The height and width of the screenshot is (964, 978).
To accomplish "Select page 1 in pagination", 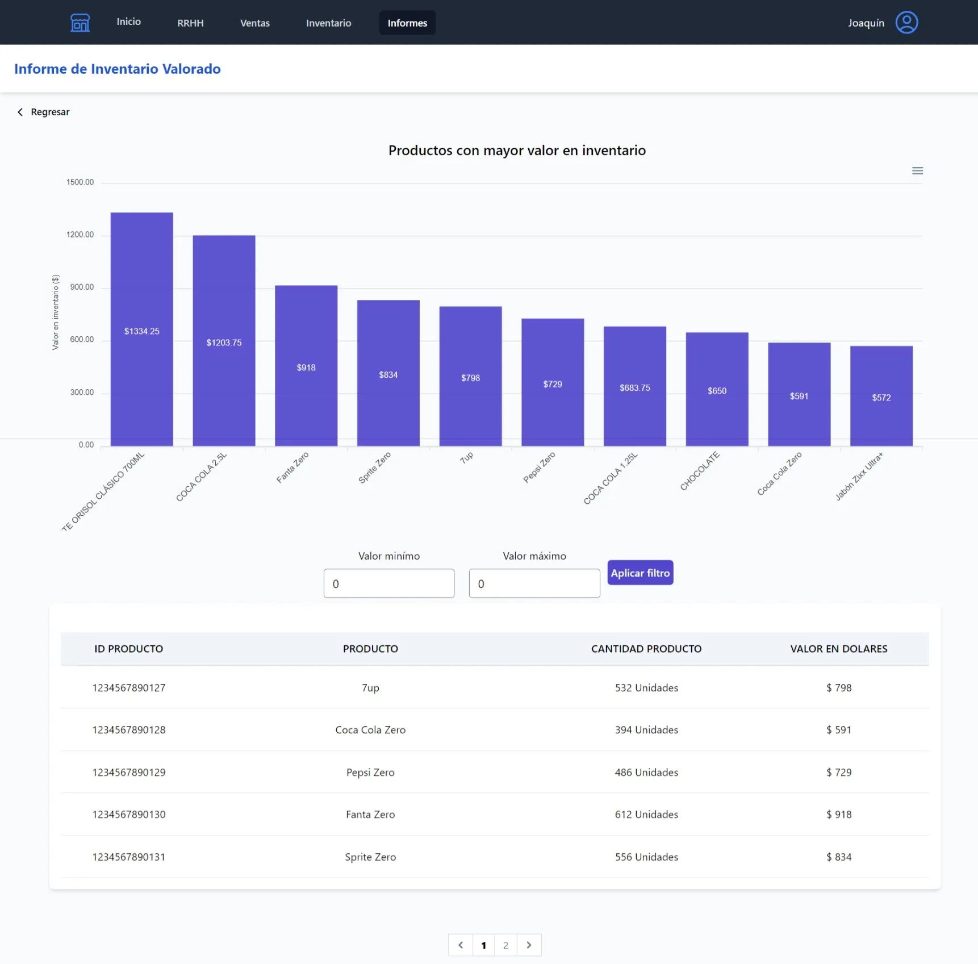I will point(483,945).
